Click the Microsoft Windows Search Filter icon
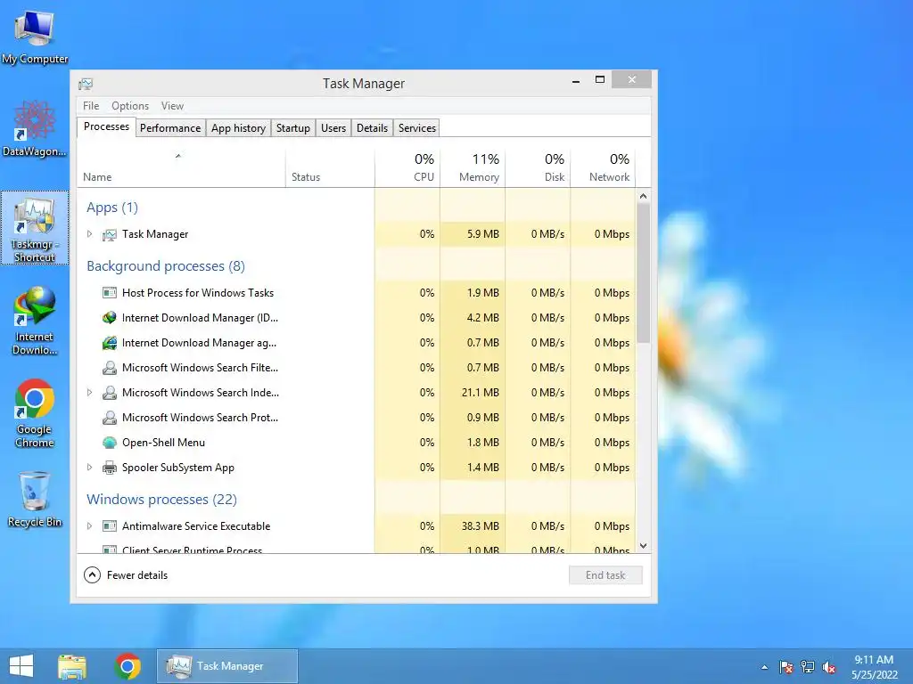 109,368
